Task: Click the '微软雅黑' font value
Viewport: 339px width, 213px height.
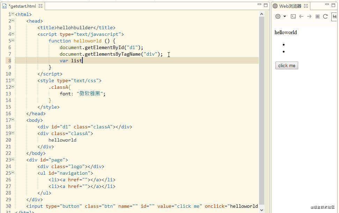Action: tap(90, 94)
